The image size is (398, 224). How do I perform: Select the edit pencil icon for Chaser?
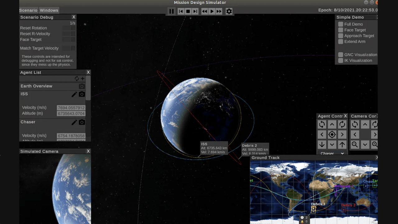pos(74,122)
